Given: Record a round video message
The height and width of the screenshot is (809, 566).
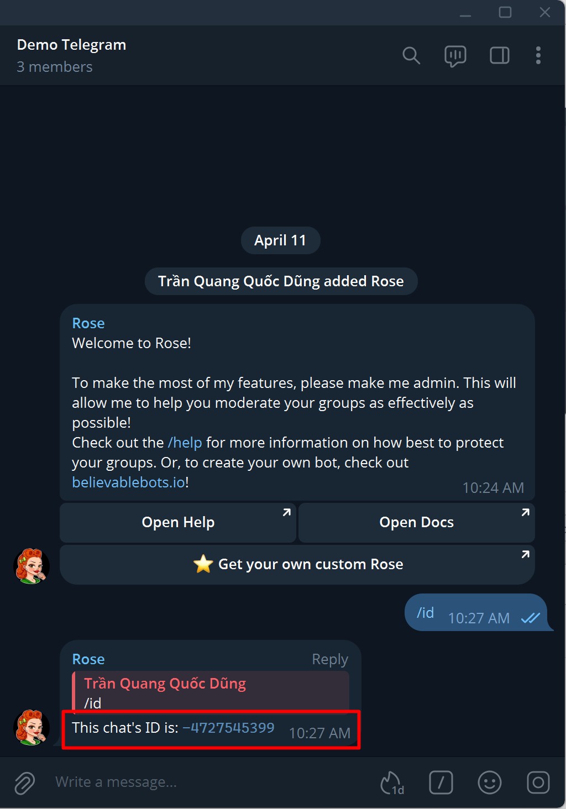Looking at the screenshot, I should 538,782.
